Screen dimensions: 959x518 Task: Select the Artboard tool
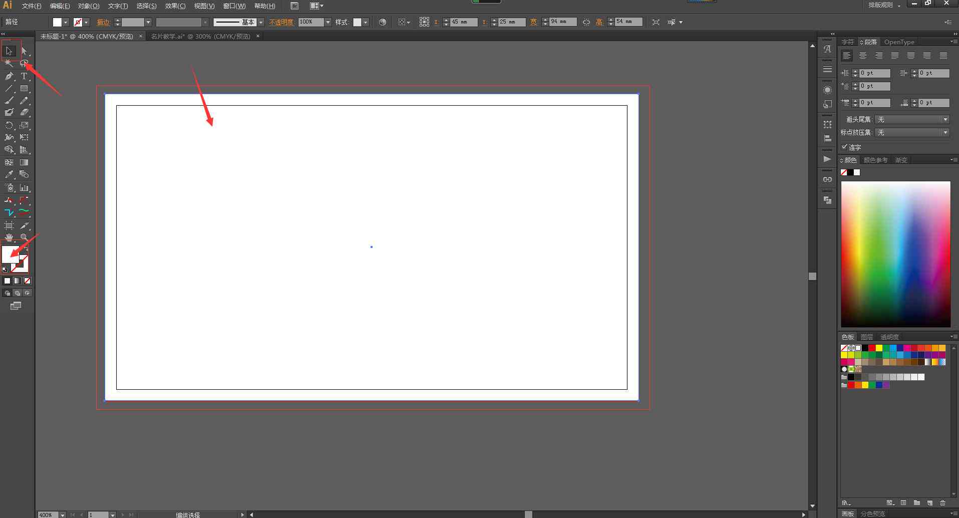click(9, 225)
